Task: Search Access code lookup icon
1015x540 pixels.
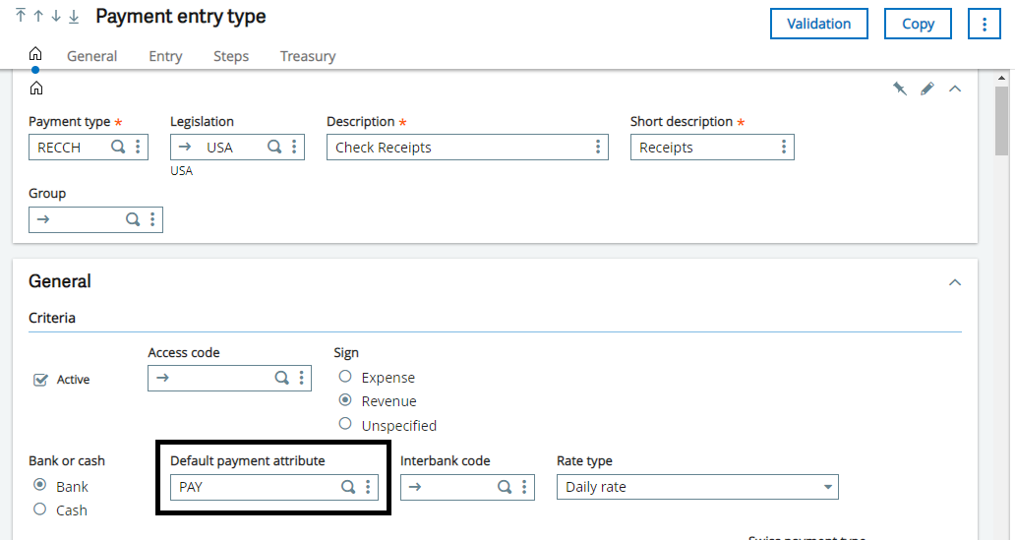Action: coord(281,378)
